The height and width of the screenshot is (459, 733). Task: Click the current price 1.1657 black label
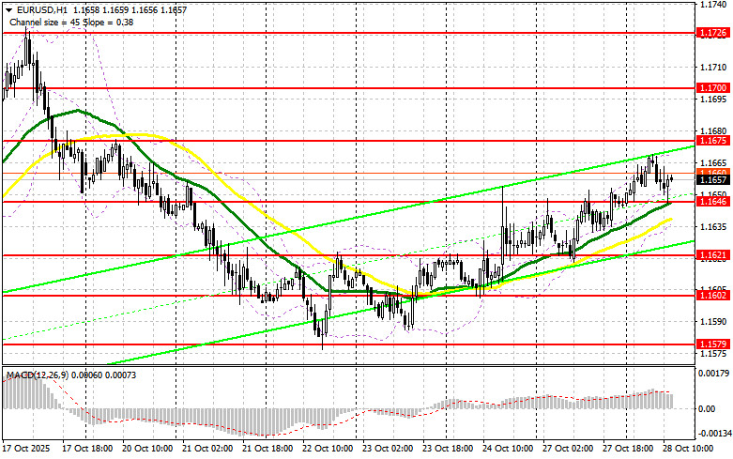tap(713, 179)
